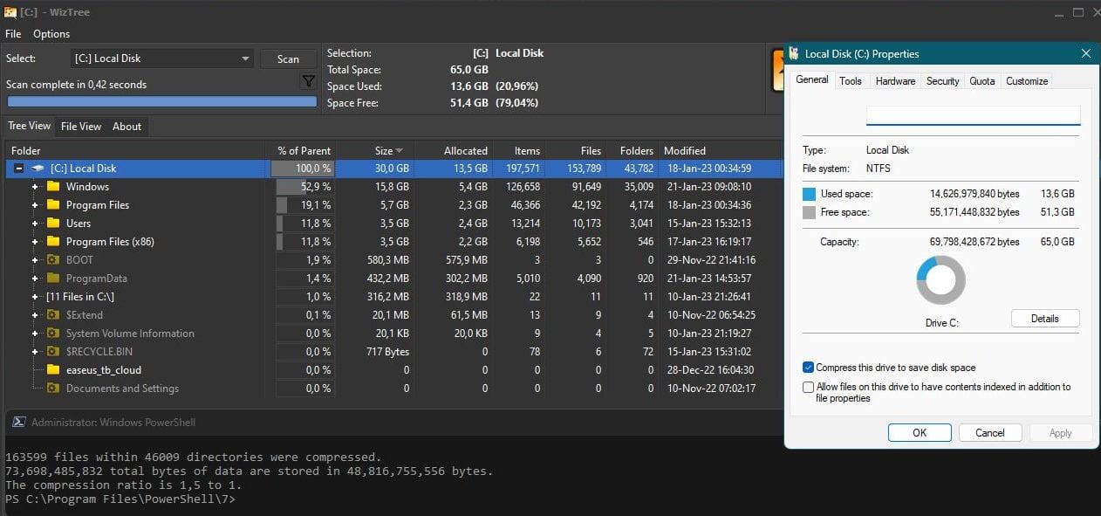
Task: Click the Properties dialog title bar icon
Action: pyautogui.click(x=794, y=53)
